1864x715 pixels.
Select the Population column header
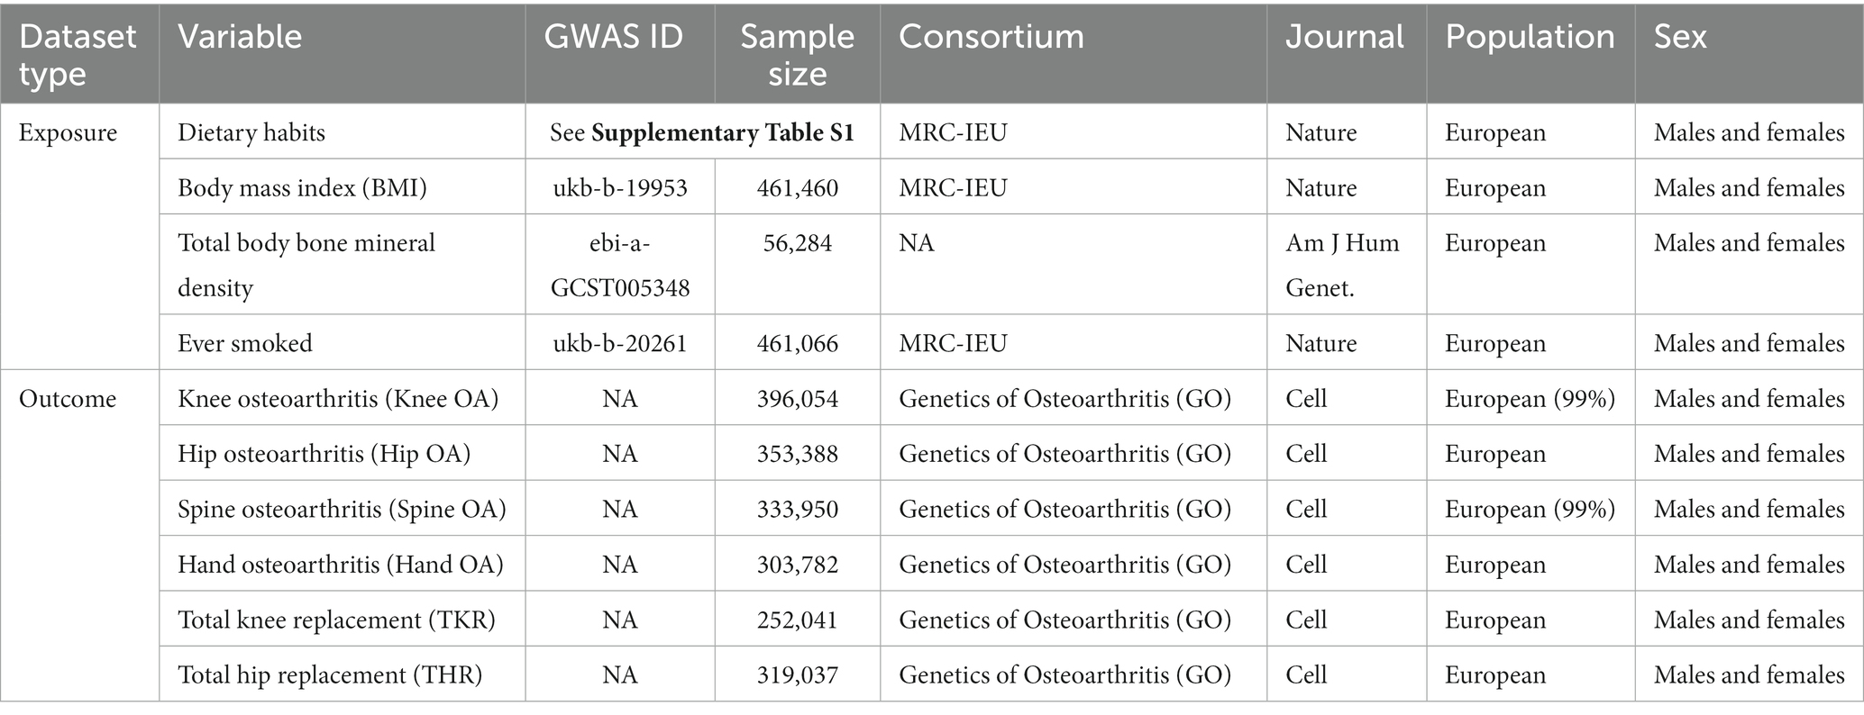click(x=1530, y=54)
